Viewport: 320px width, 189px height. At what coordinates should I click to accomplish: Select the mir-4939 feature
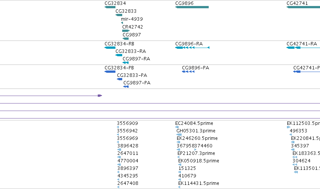pos(122,23)
